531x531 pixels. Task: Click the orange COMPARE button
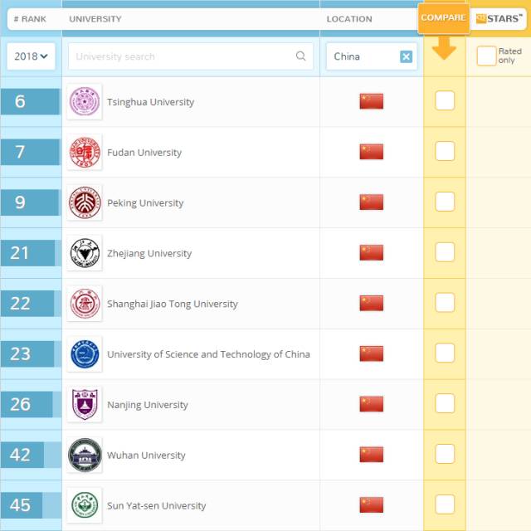click(444, 18)
